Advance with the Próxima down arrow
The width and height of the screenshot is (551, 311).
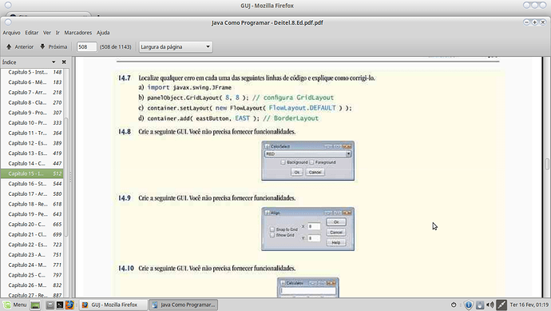[x=54, y=46]
